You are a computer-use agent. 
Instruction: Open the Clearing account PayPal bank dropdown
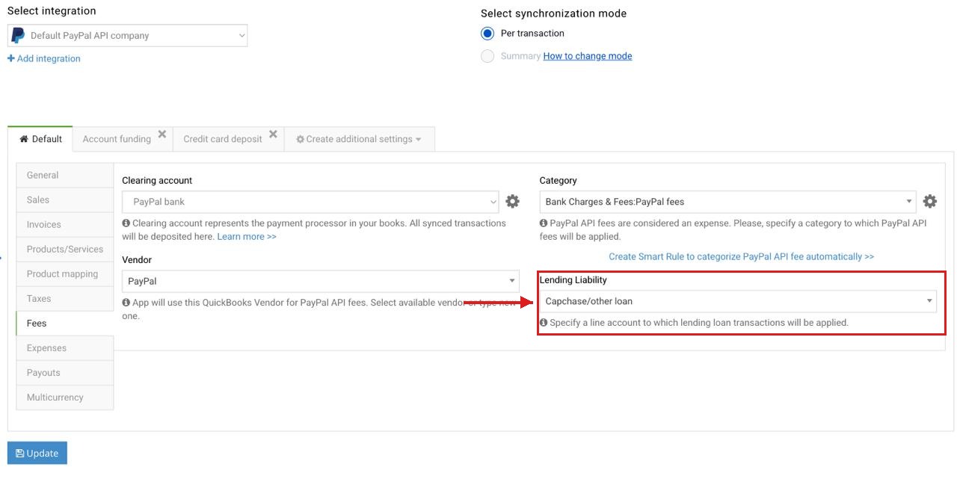pos(310,202)
